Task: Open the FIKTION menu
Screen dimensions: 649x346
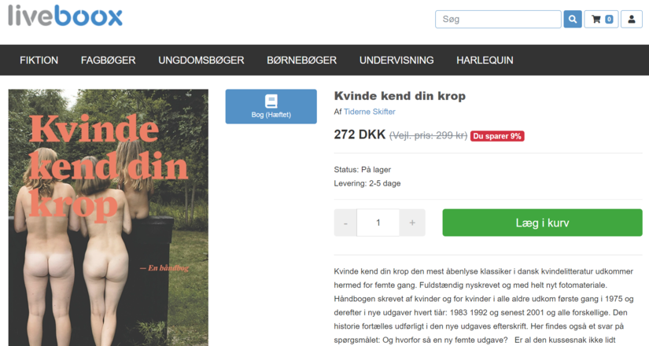Action: 39,60
